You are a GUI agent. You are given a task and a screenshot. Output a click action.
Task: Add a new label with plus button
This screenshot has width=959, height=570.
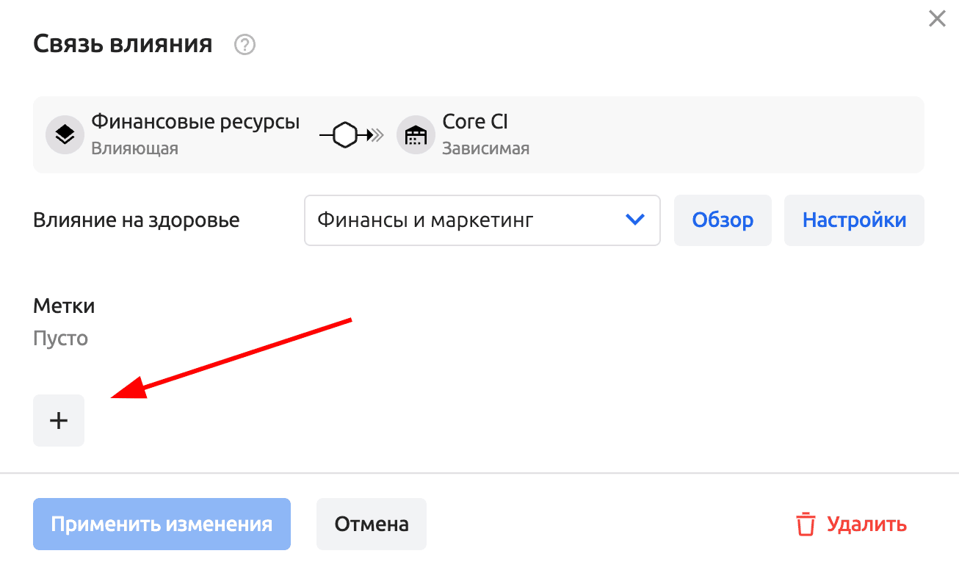pos(59,420)
